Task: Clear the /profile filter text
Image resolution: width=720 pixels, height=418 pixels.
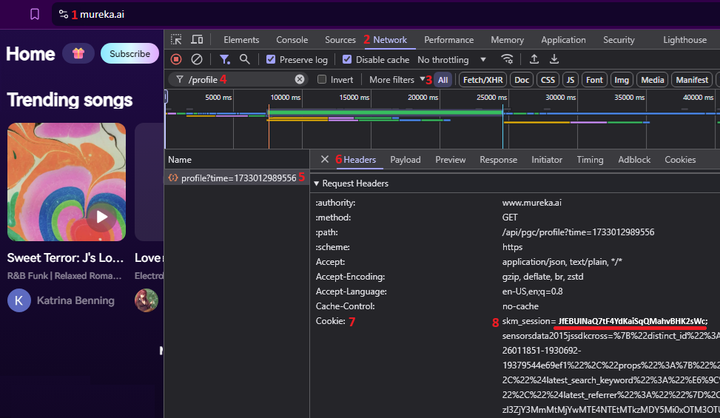Action: point(300,79)
